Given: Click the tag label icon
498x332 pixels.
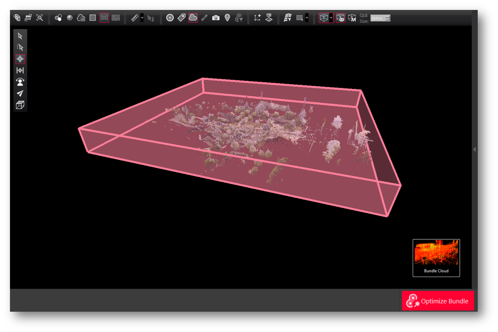Looking at the screenshot, I should [x=181, y=18].
